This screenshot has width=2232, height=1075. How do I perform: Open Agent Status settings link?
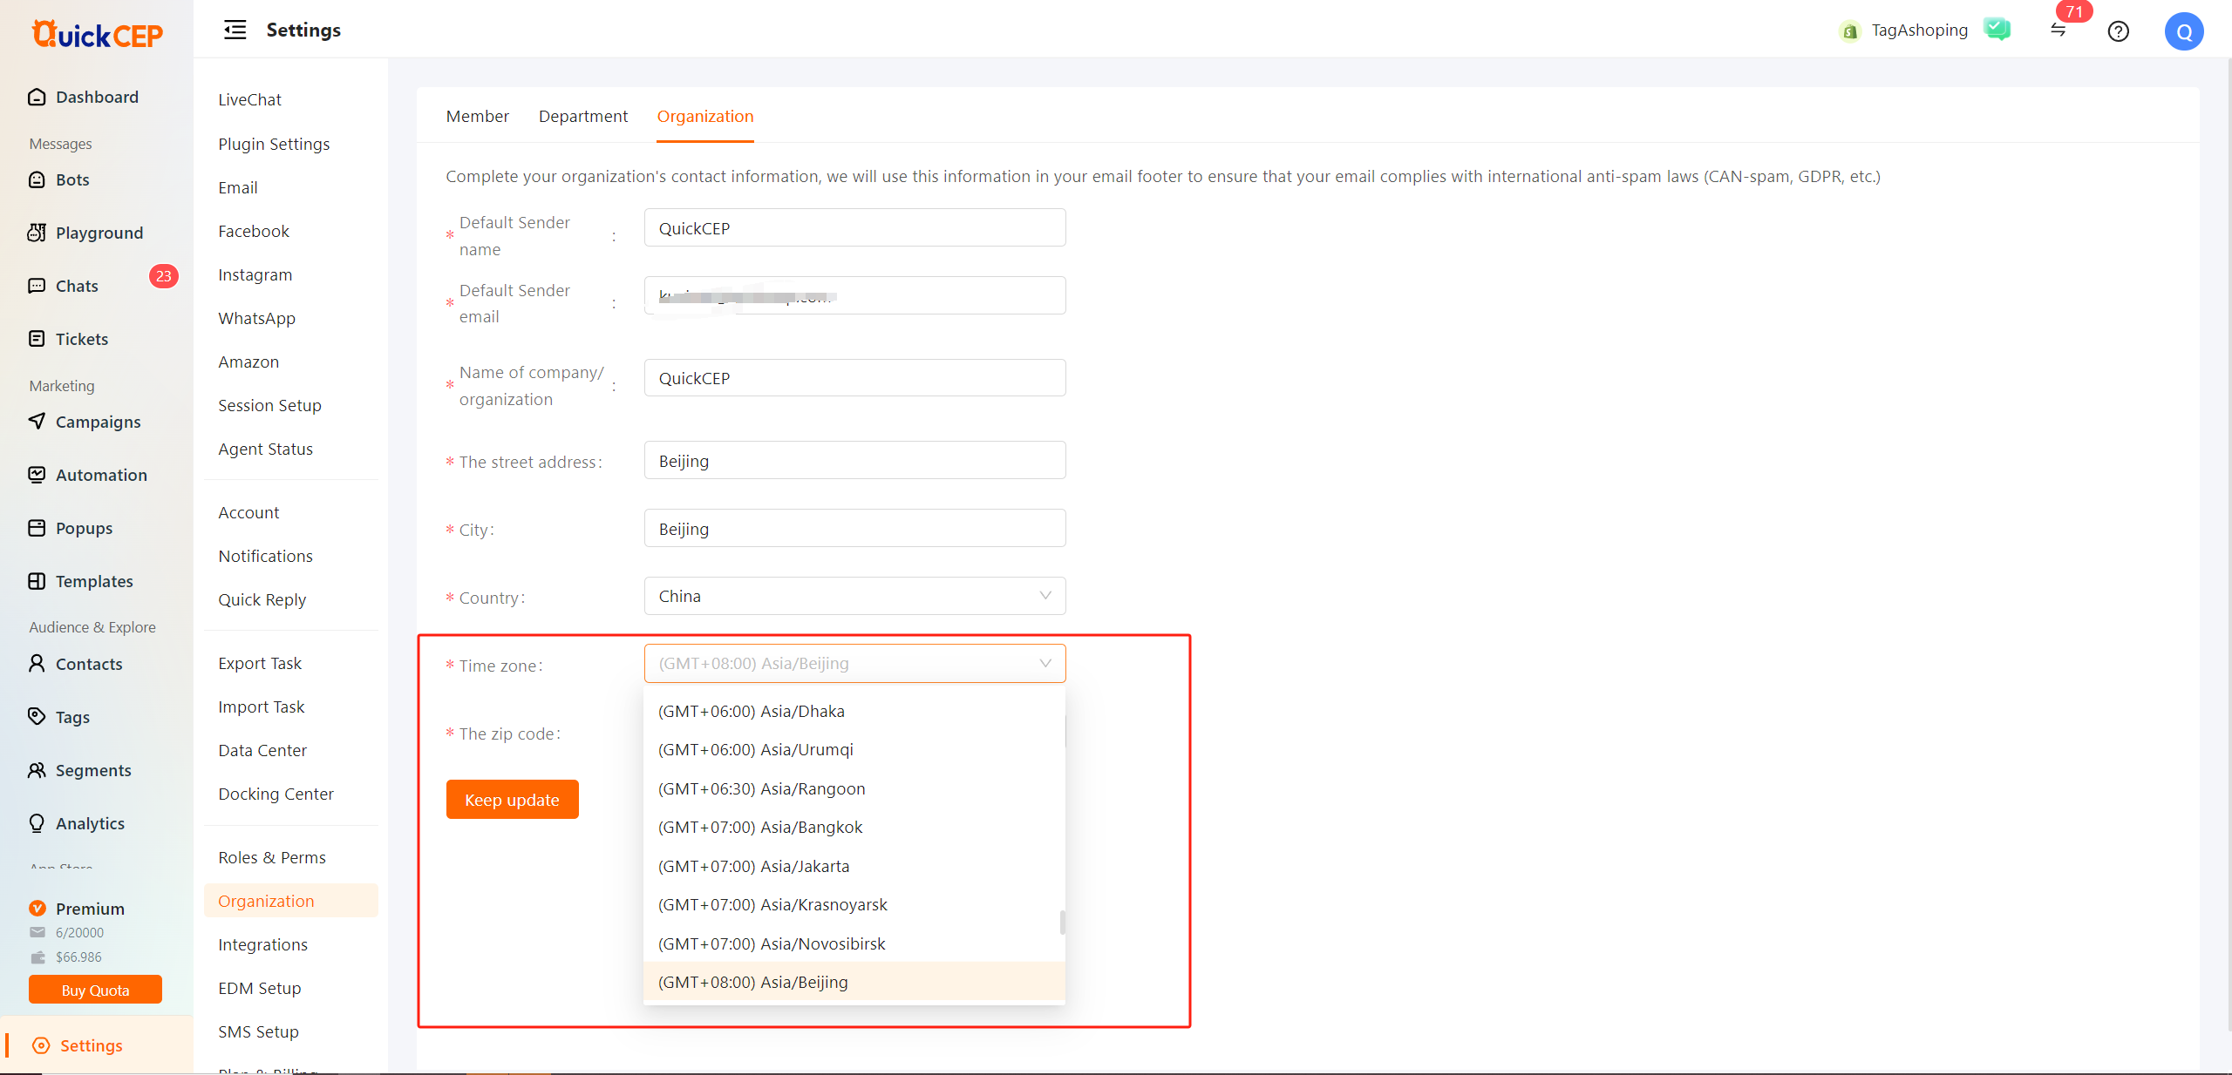pos(265,449)
